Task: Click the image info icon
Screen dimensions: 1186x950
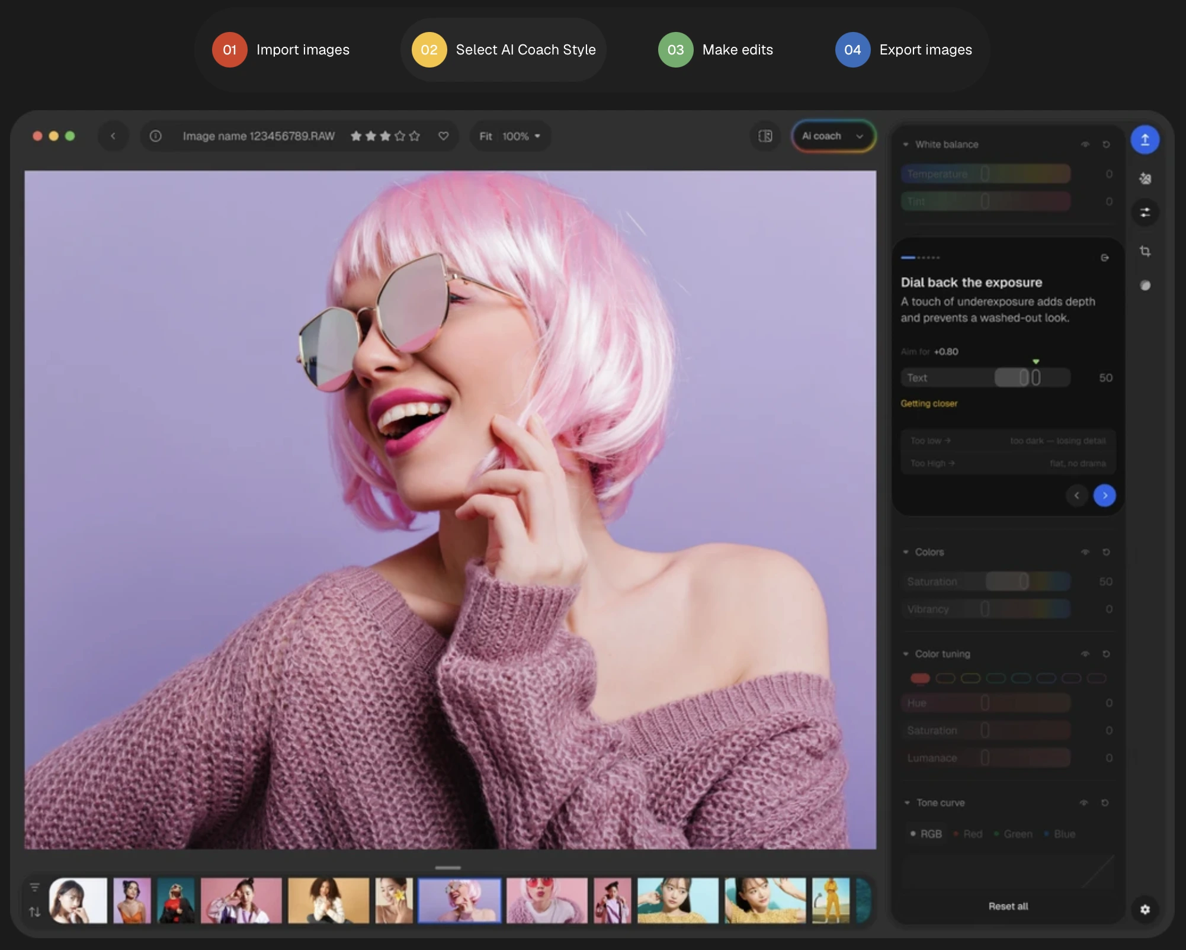Action: tap(156, 136)
